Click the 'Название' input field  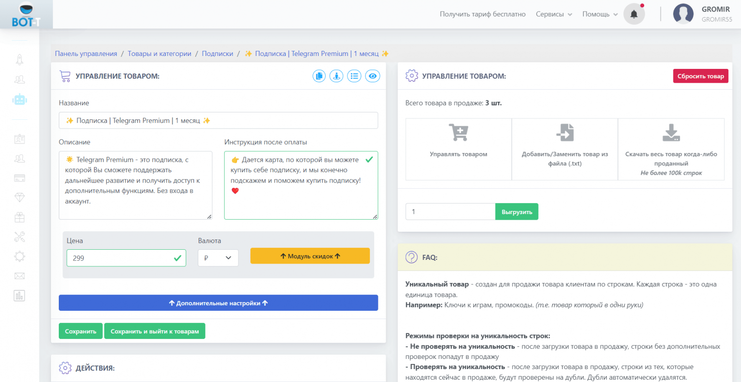[x=218, y=121]
